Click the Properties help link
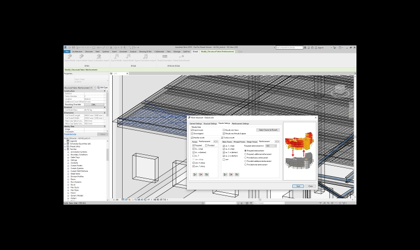The width and height of the screenshot is (420, 250). point(70,134)
